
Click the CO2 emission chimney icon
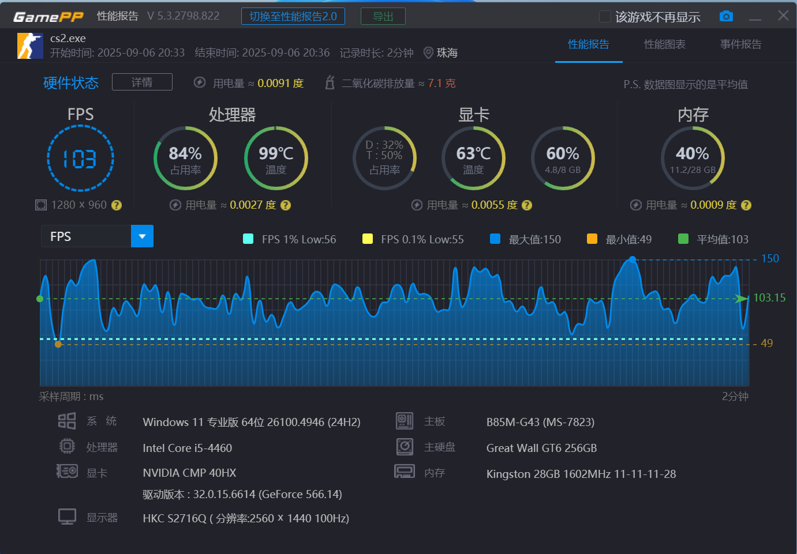330,82
